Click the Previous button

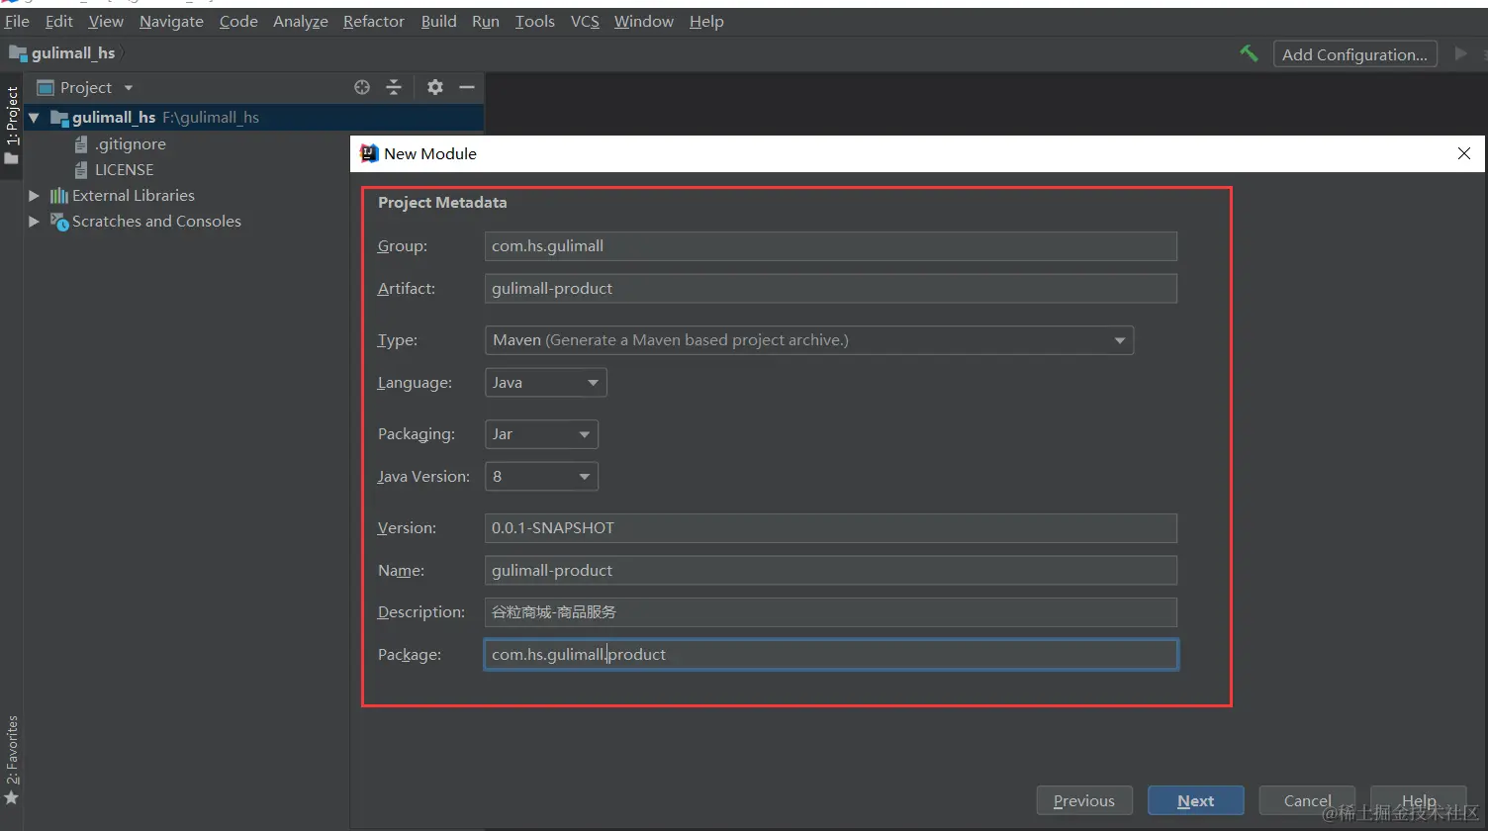pos(1084,801)
